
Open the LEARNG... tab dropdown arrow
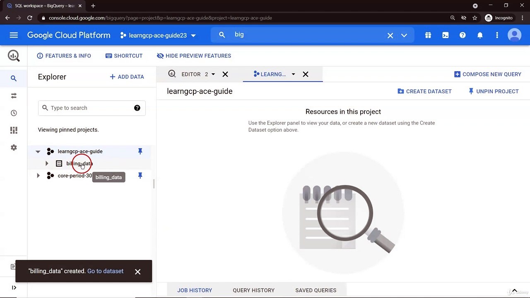tap(293, 74)
